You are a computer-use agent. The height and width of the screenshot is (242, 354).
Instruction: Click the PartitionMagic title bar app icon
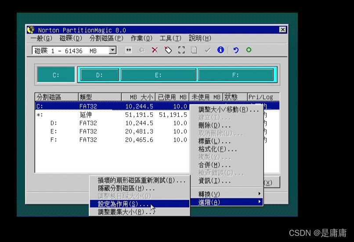coord(31,30)
